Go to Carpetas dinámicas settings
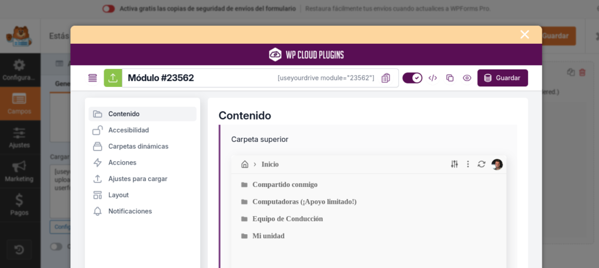 coord(143,147)
